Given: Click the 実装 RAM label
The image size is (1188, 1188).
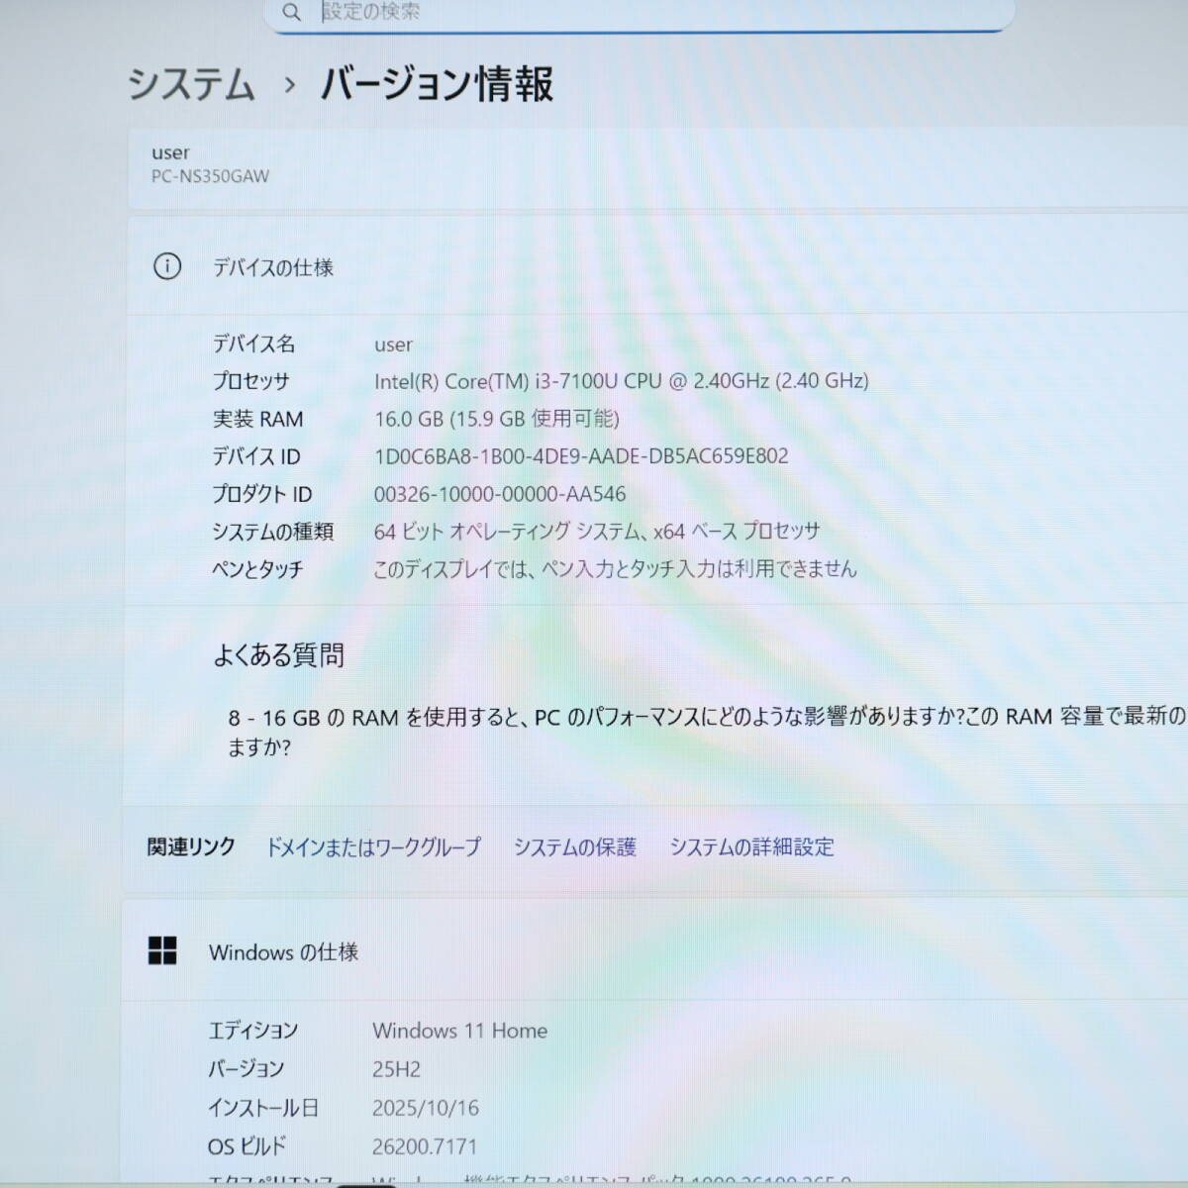Looking at the screenshot, I should click(x=257, y=419).
